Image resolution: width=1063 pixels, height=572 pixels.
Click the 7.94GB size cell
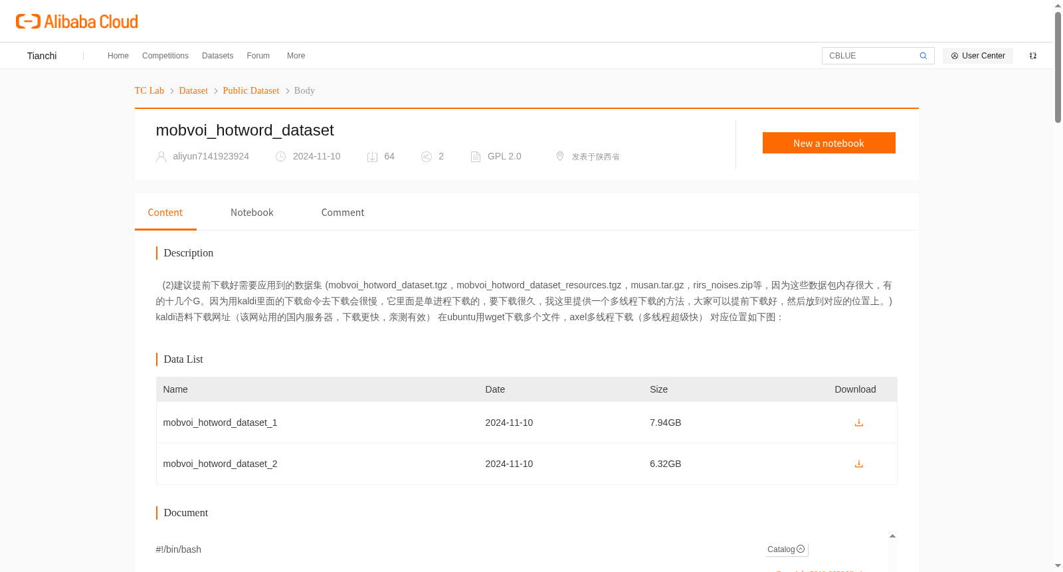666,423
